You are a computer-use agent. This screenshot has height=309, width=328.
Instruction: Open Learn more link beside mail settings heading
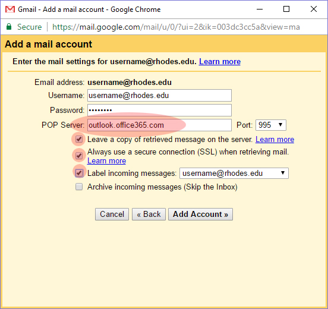coord(220,62)
